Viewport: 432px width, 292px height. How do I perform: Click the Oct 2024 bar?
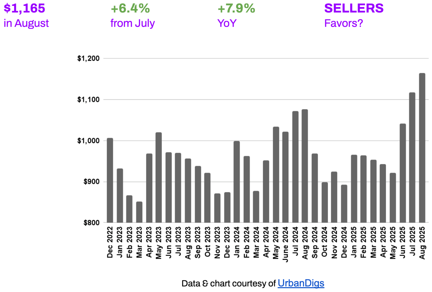[325, 202]
